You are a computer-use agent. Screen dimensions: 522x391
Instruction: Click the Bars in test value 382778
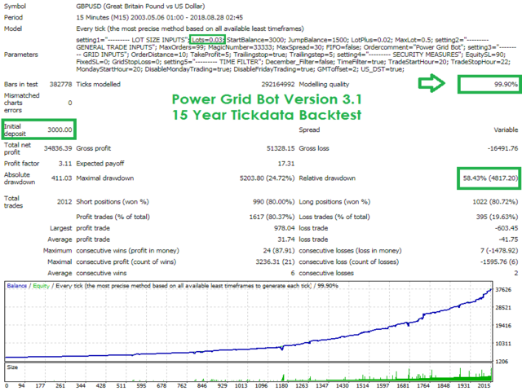pyautogui.click(x=60, y=85)
